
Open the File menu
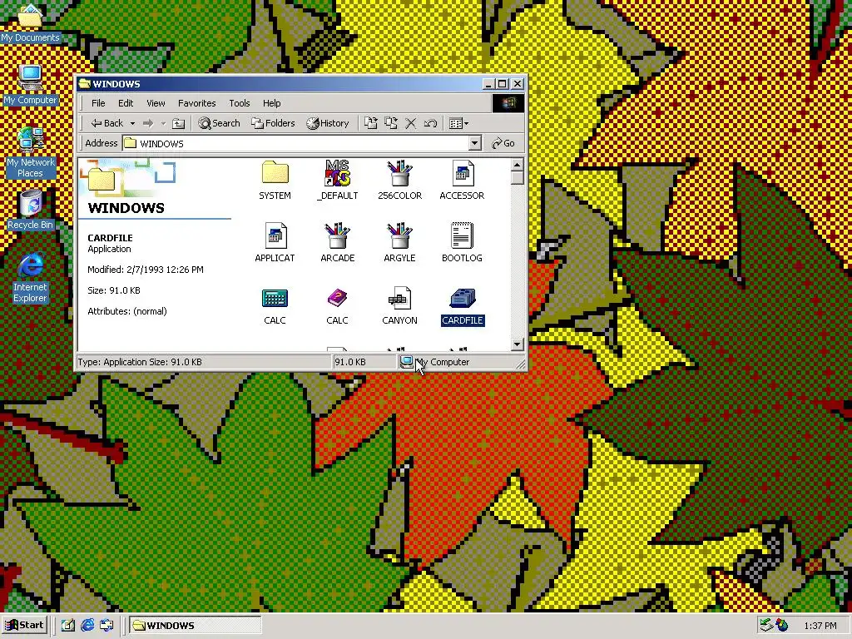(x=98, y=103)
